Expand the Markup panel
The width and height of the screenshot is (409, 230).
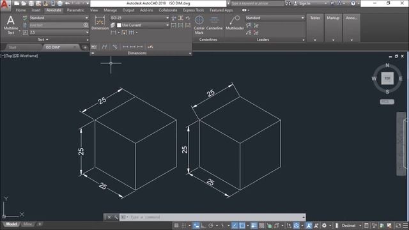pyautogui.click(x=333, y=28)
